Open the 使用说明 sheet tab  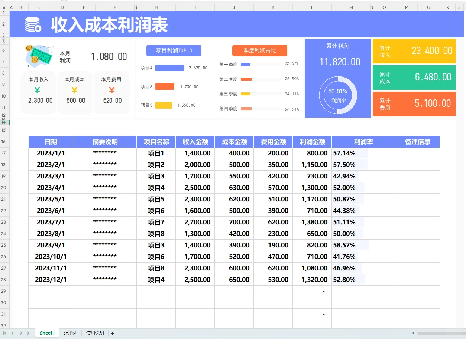94,333
